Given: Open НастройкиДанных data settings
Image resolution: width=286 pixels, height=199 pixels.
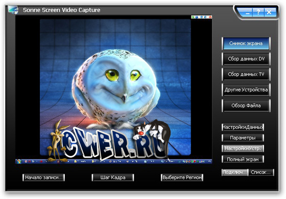Looking at the screenshot, I should click(243, 127).
